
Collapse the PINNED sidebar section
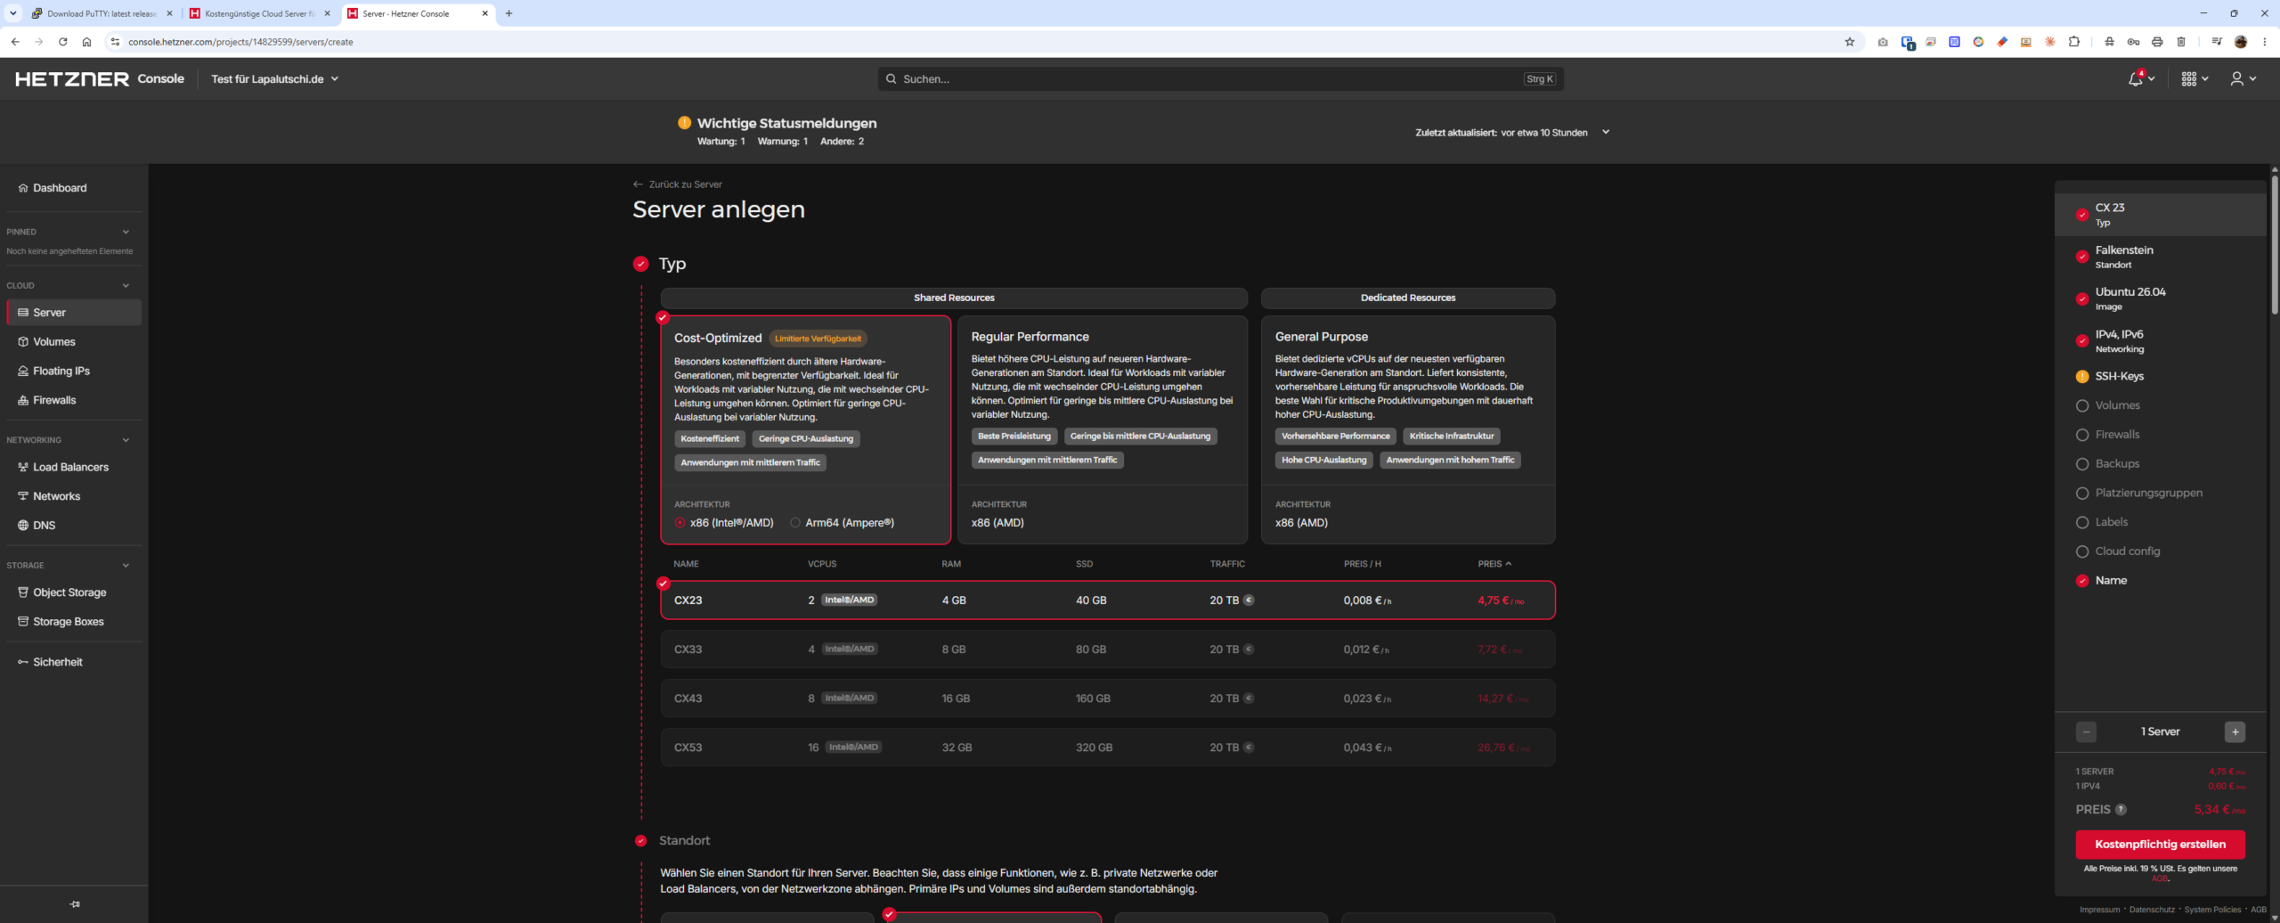point(126,232)
